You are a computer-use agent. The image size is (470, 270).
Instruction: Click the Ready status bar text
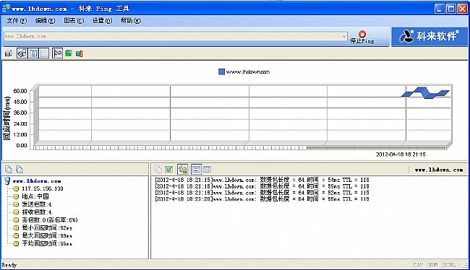point(9,265)
